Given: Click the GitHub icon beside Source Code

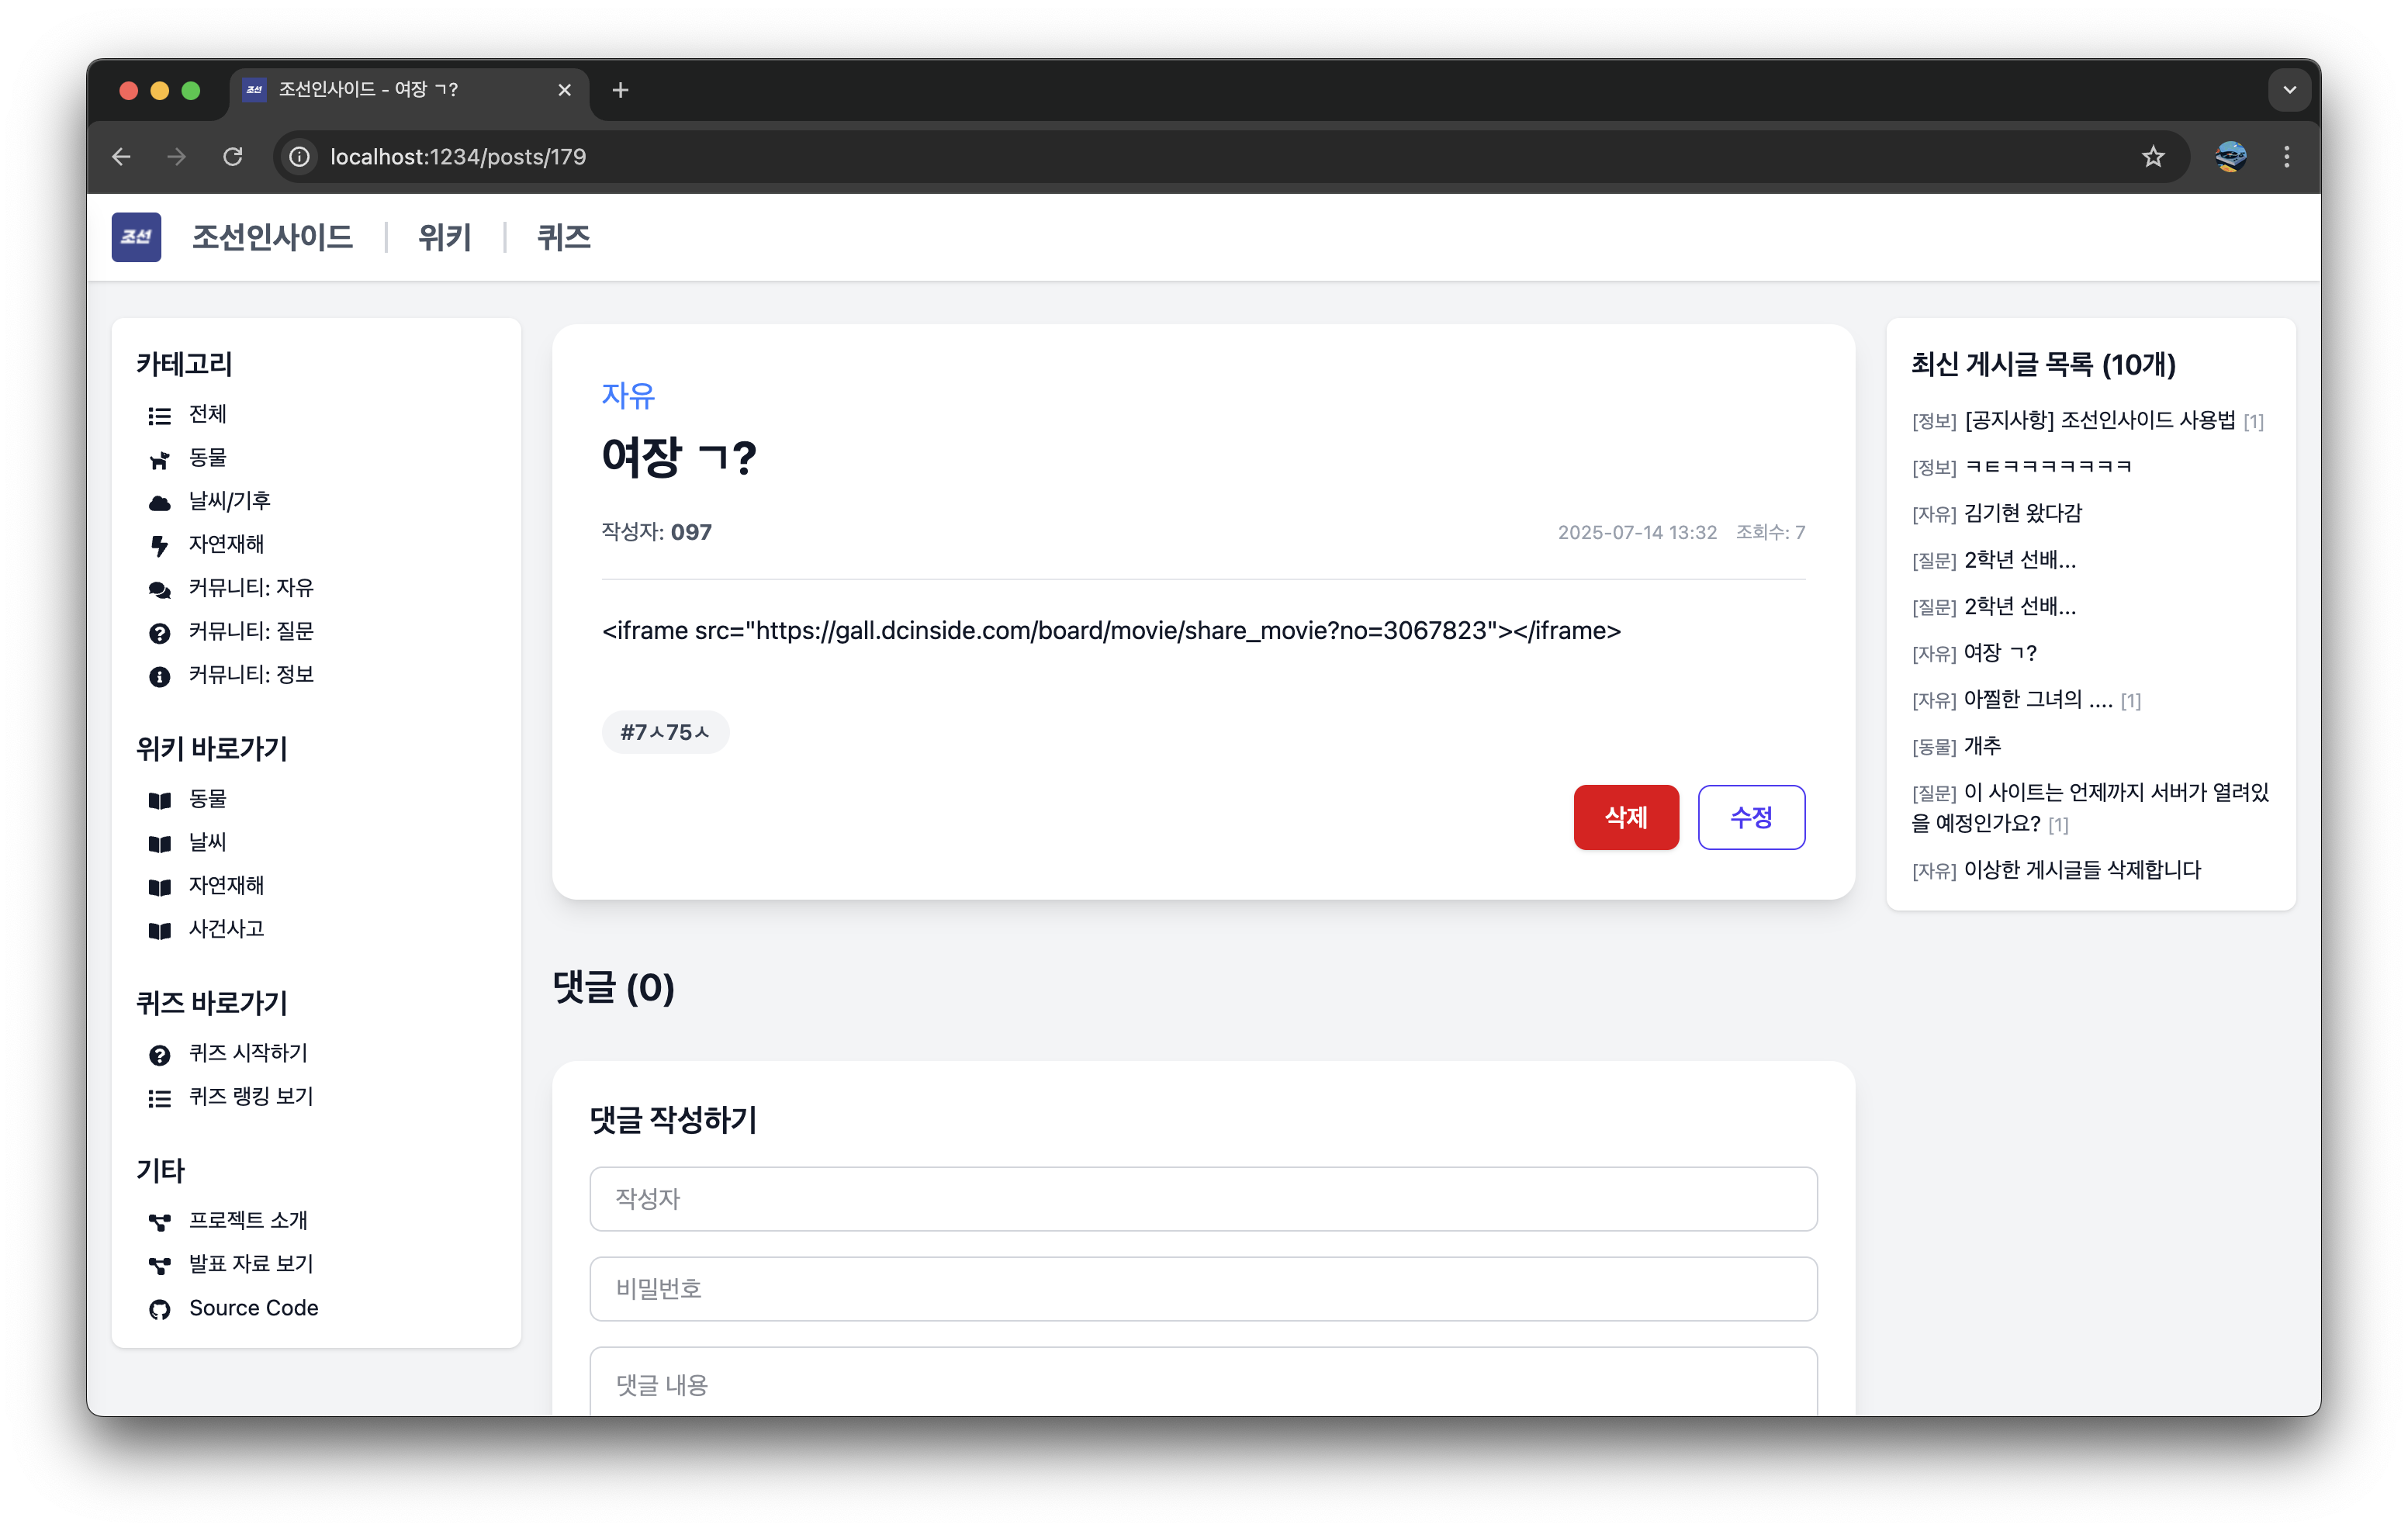Looking at the screenshot, I should pyautogui.click(x=159, y=1309).
